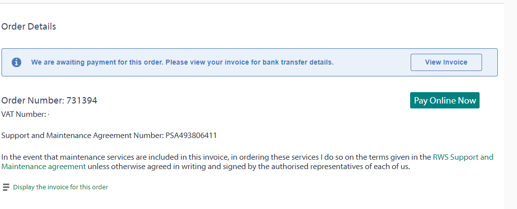Open the Display the invoice for this order link
The image size is (517, 209).
(61, 187)
